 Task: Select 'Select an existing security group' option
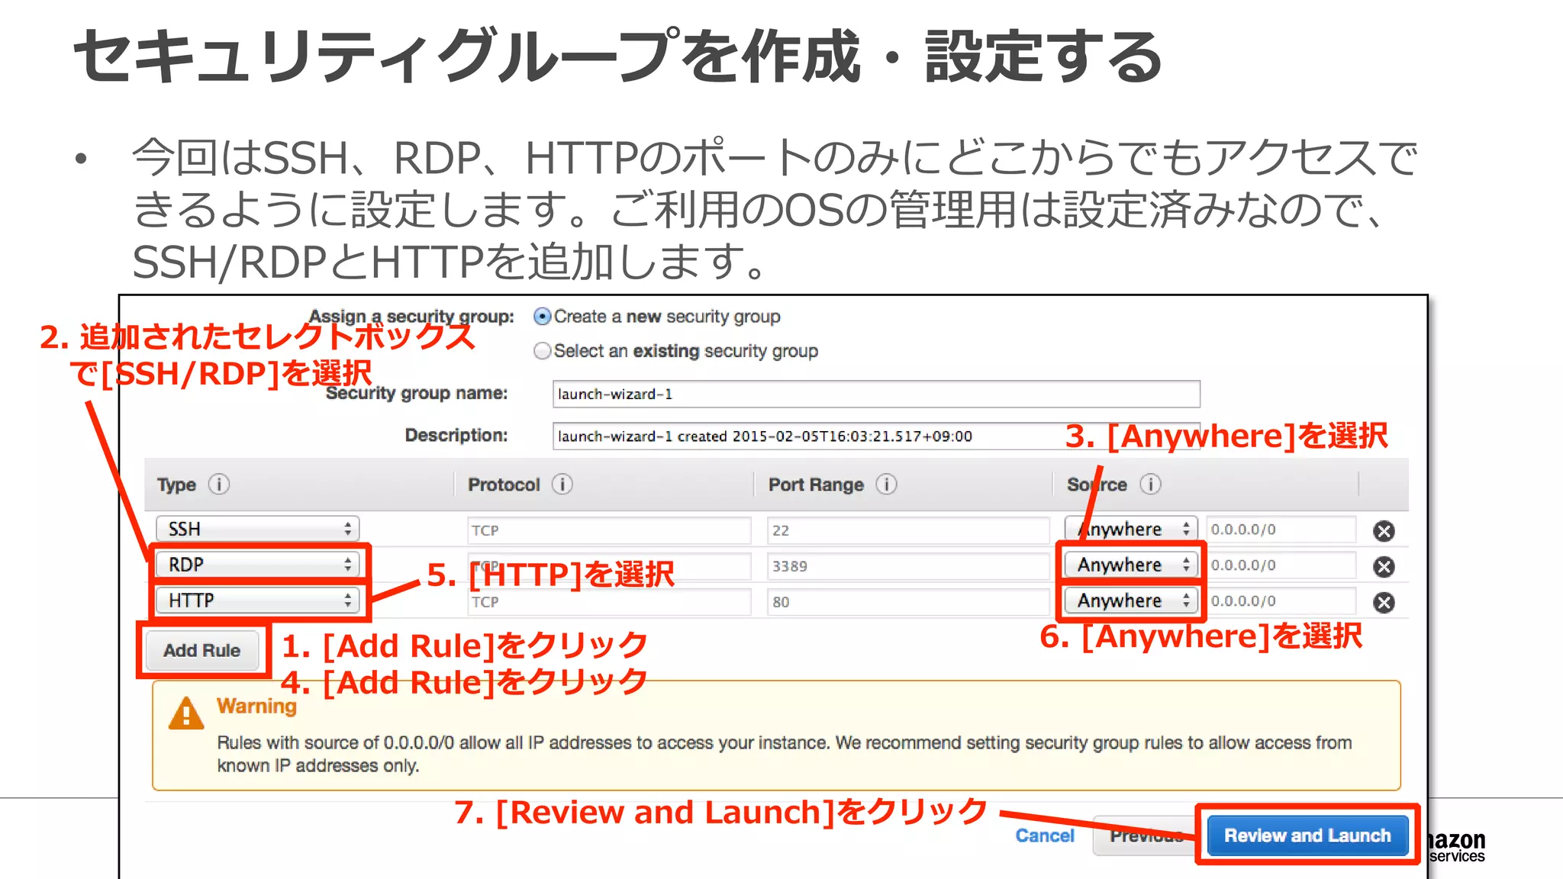tap(542, 351)
